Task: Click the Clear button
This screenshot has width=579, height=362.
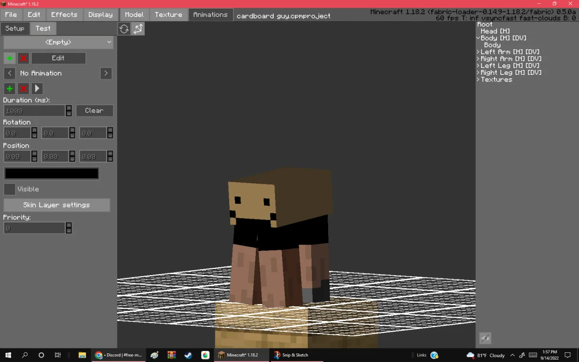Action: 95,111
